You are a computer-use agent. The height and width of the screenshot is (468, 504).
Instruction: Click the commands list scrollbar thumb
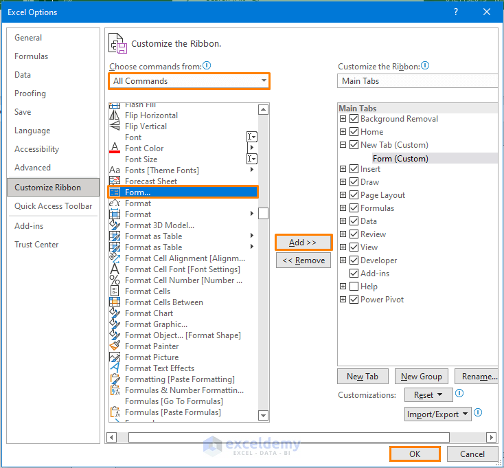263,213
